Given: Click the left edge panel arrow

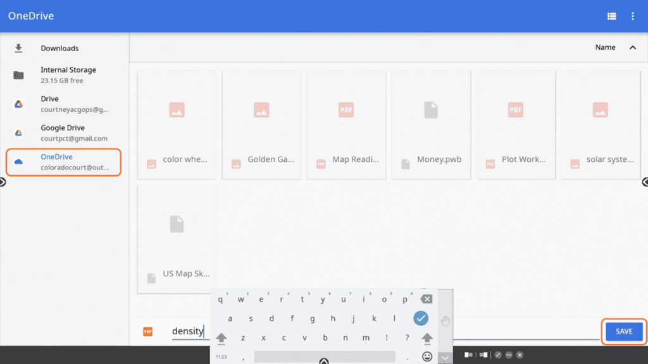Looking at the screenshot, I should (x=3, y=182).
